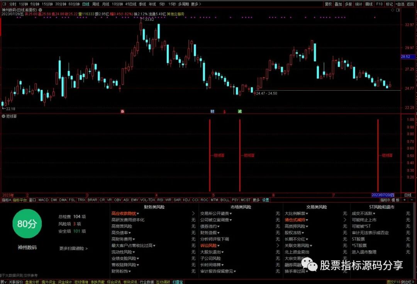Open the 指标平台 indicator platform
This screenshot has width=417, height=284.
click(20, 200)
